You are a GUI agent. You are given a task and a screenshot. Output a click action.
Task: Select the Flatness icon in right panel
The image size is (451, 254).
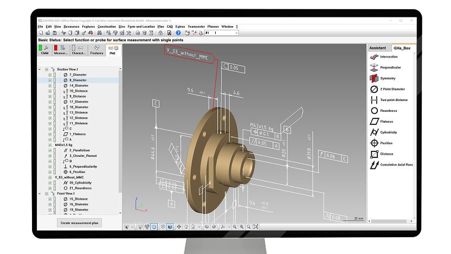(373, 122)
